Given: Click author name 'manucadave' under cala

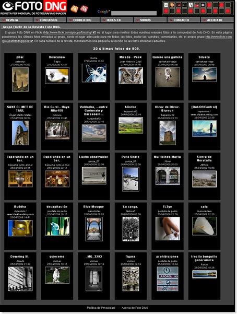Looking at the screenshot, I should click(x=204, y=211).
